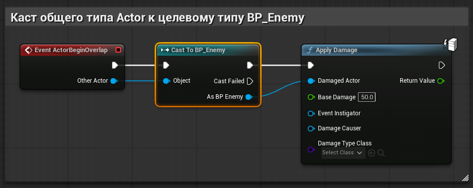
Task: Click the As BP Enemy label
Action: 225,97
